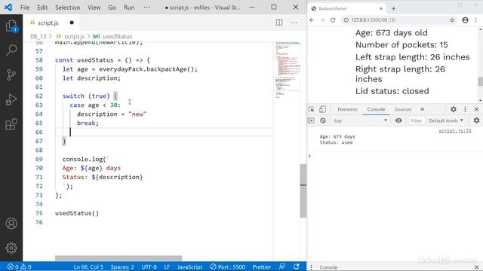The image size is (483, 271).
Task: Click the editor vertical scrollbar thumb
Action: pyautogui.click(x=303, y=190)
